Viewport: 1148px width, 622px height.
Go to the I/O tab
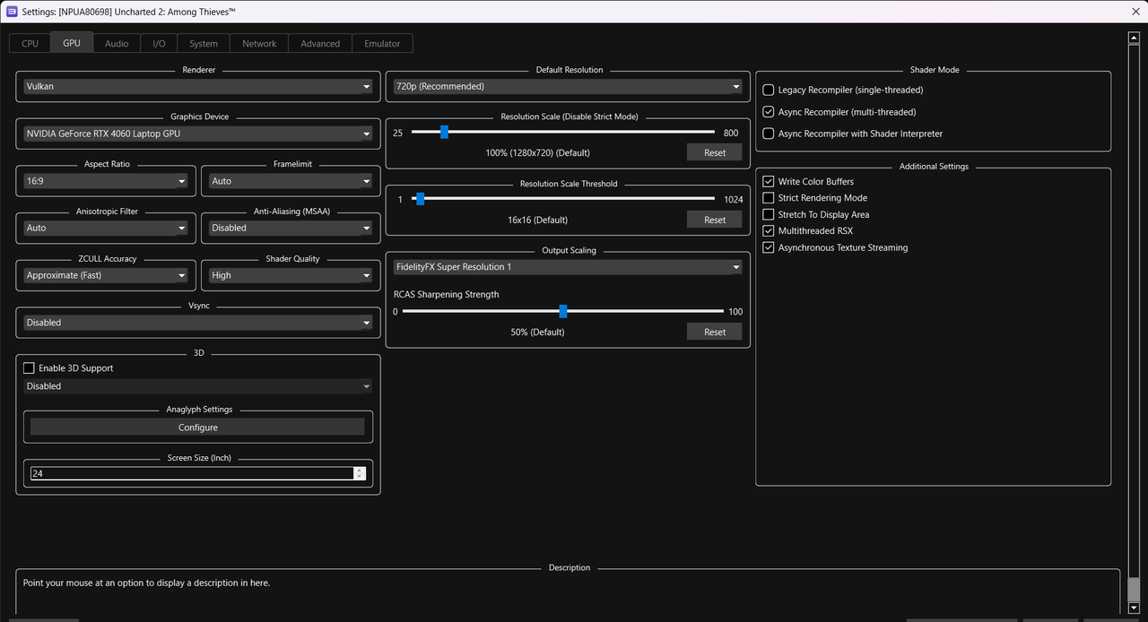coord(159,43)
